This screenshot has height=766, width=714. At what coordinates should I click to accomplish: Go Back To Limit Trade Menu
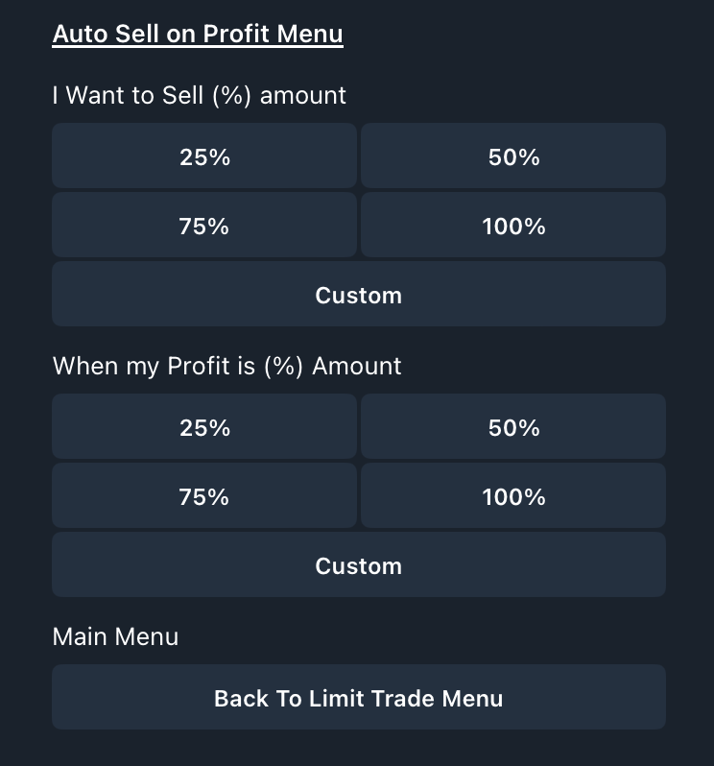coord(358,698)
